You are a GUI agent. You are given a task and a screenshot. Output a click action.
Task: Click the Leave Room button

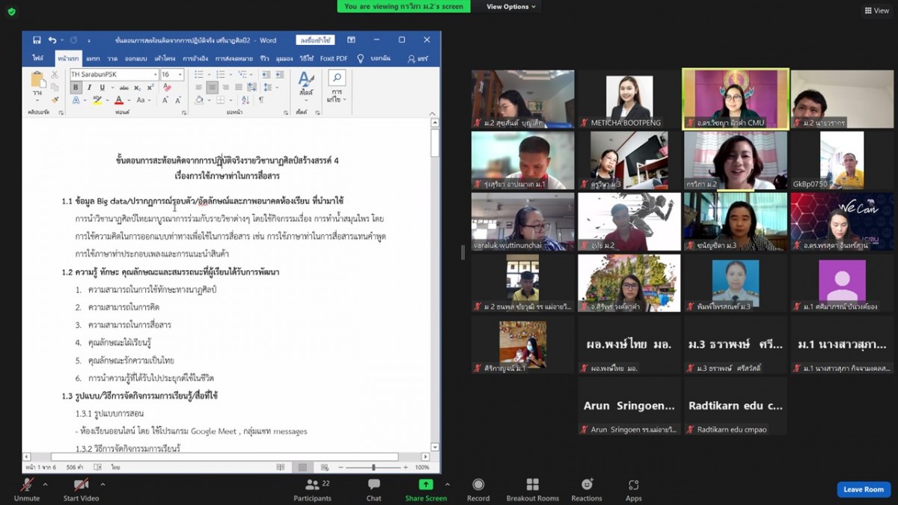[x=864, y=489]
